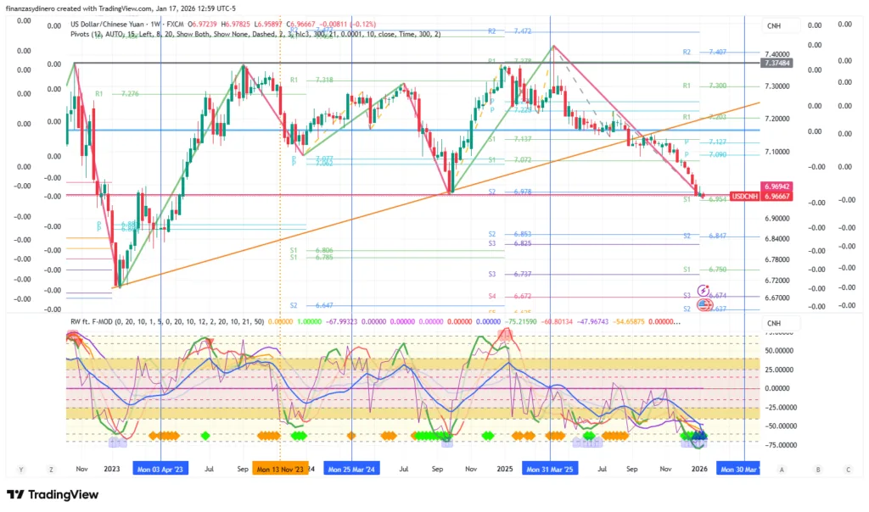869x512 pixels.
Task: Open the CNH selector on the indicator pane scale
Action: coord(773,323)
